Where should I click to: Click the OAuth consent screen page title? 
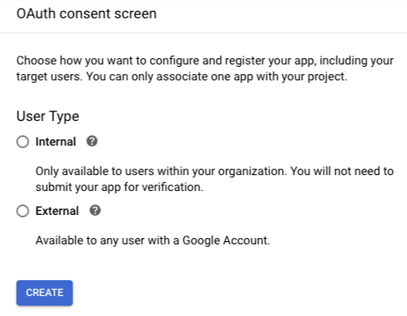[87, 14]
